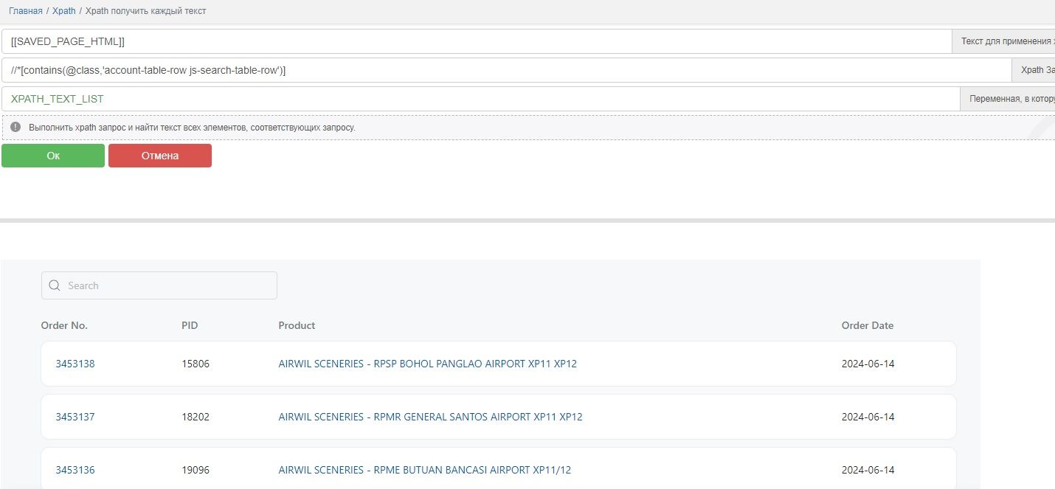The height and width of the screenshot is (489, 1055).
Task: Go to the Xpath breadcrumb link
Action: point(64,11)
